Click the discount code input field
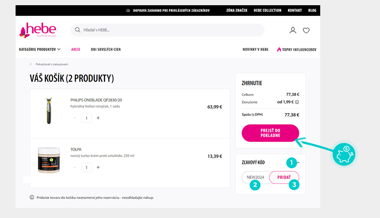The height and width of the screenshot is (218, 380). pyautogui.click(x=256, y=177)
